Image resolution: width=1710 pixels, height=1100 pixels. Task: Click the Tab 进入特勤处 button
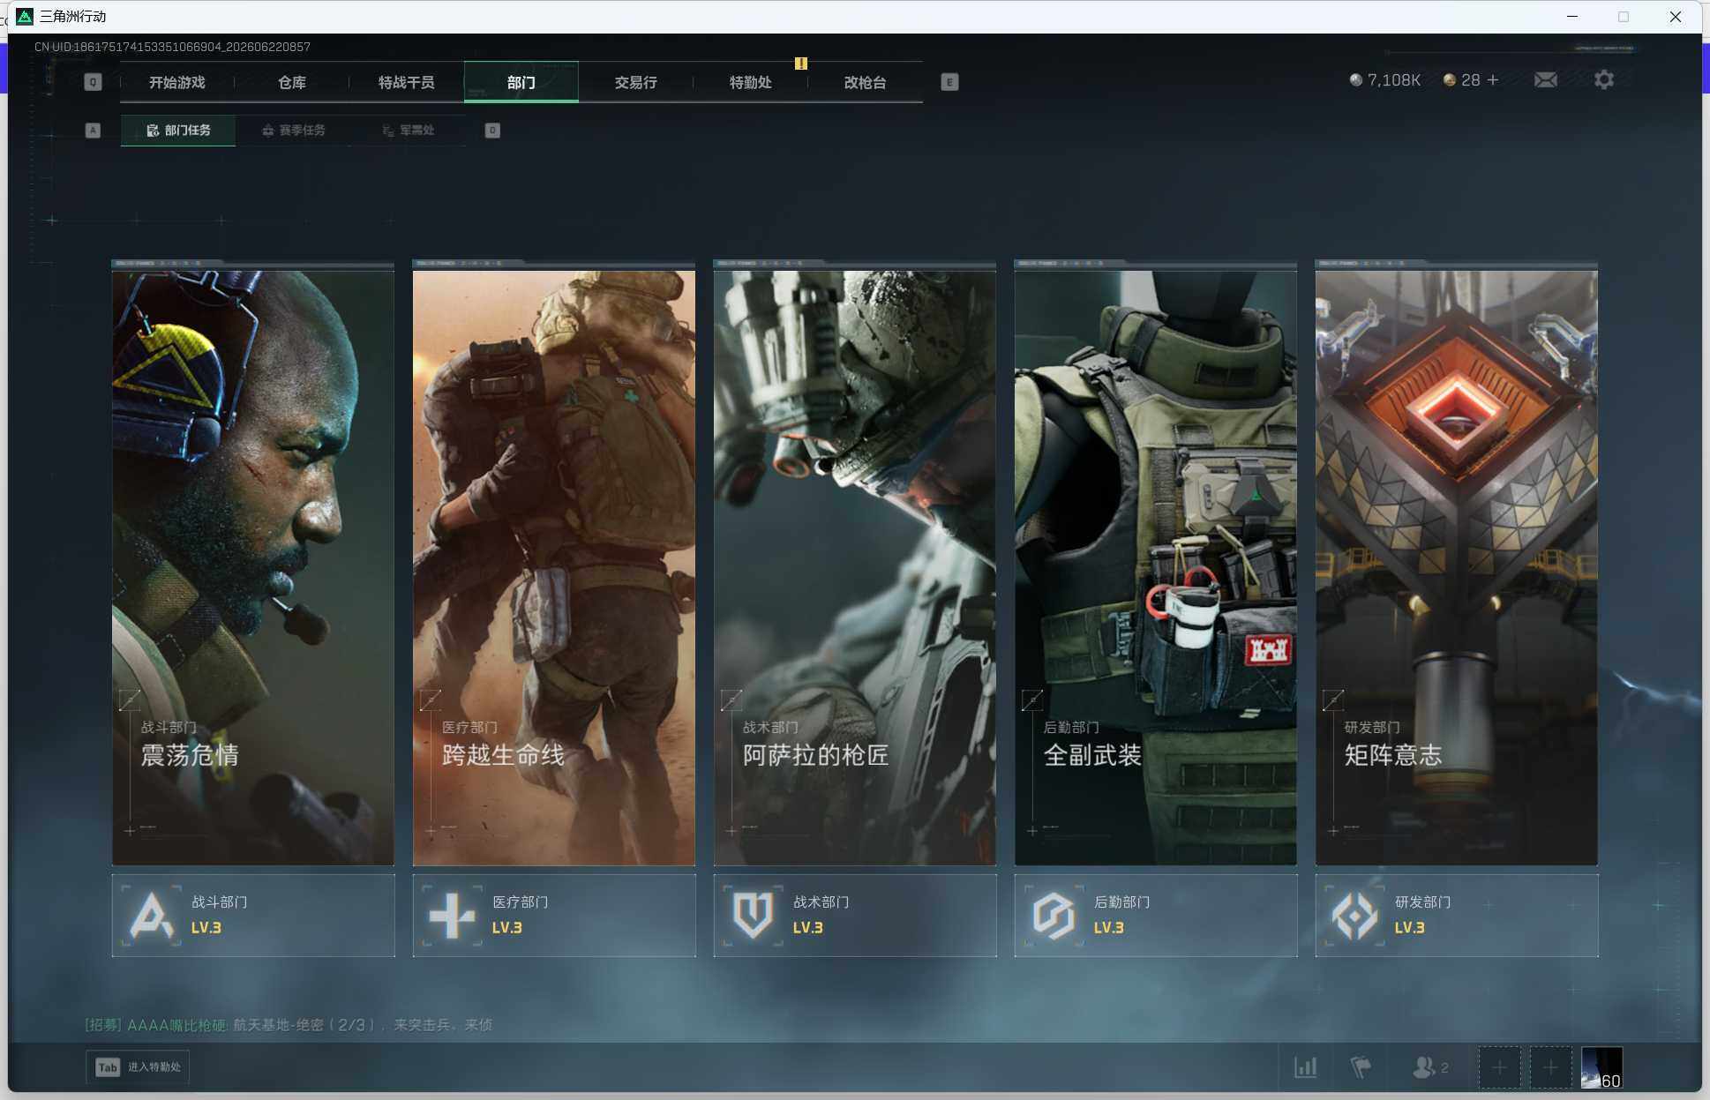coord(138,1067)
